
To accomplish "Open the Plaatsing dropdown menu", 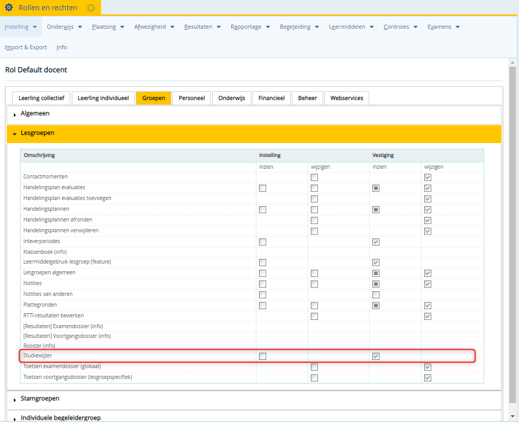I will (x=108, y=27).
